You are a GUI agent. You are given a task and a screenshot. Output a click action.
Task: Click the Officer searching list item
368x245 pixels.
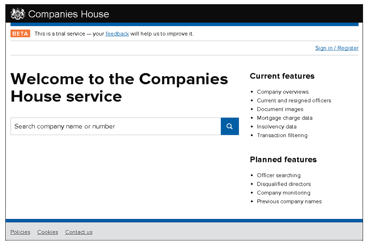pyautogui.click(x=278, y=175)
